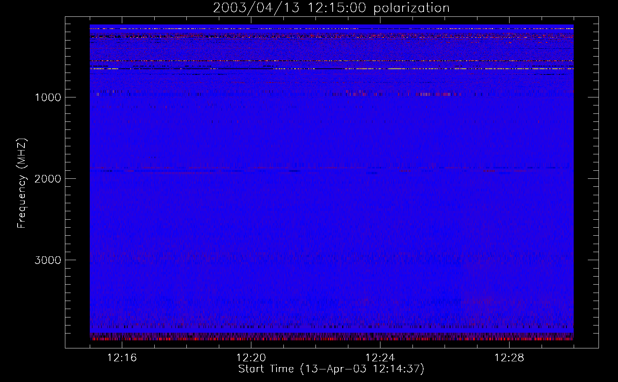The height and width of the screenshot is (382, 618).
Task: Select the 'Frequency (MHZ)' axis label
Action: 22,183
